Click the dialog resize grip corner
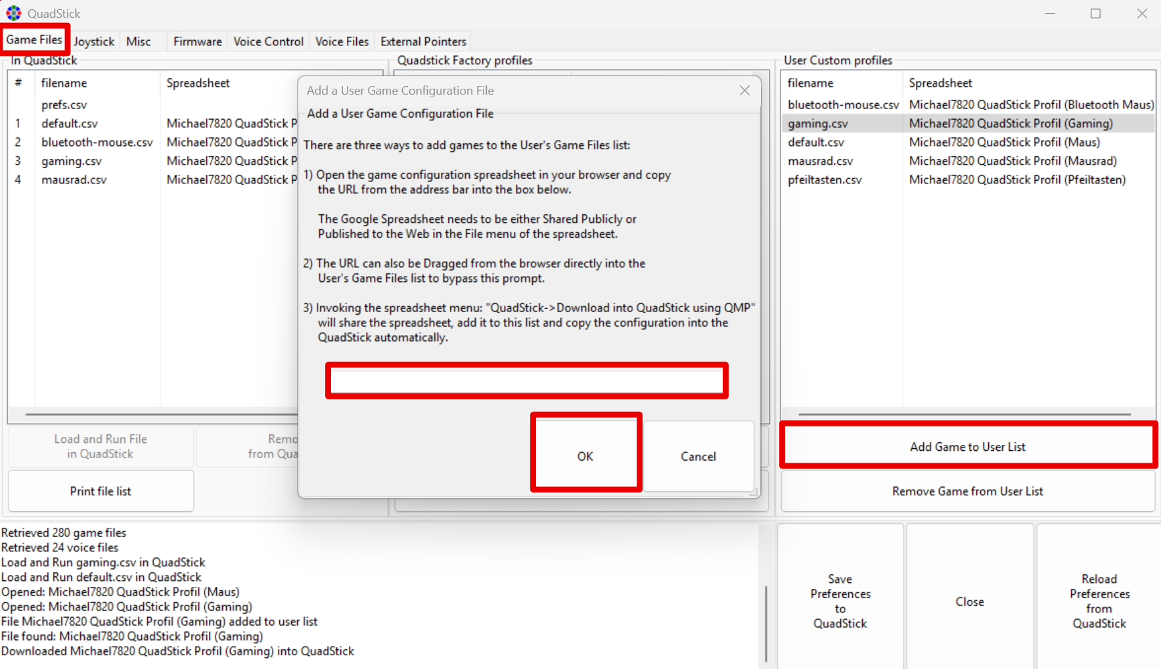The width and height of the screenshot is (1161, 669). (x=754, y=492)
